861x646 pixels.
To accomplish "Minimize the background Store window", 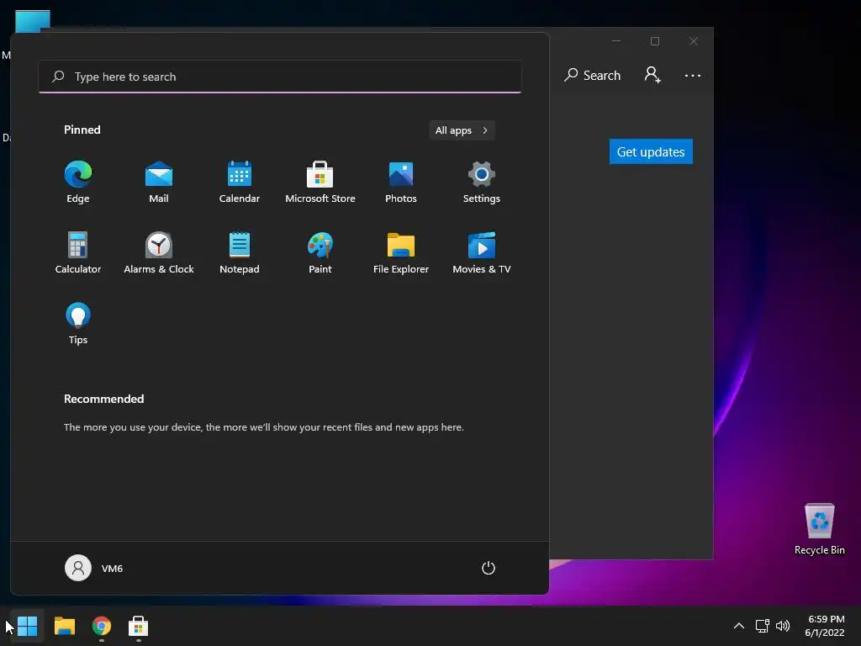I will click(616, 41).
